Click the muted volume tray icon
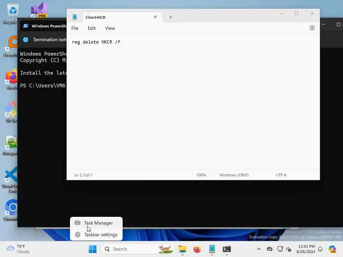343x257 pixels. pyautogui.click(x=289, y=249)
